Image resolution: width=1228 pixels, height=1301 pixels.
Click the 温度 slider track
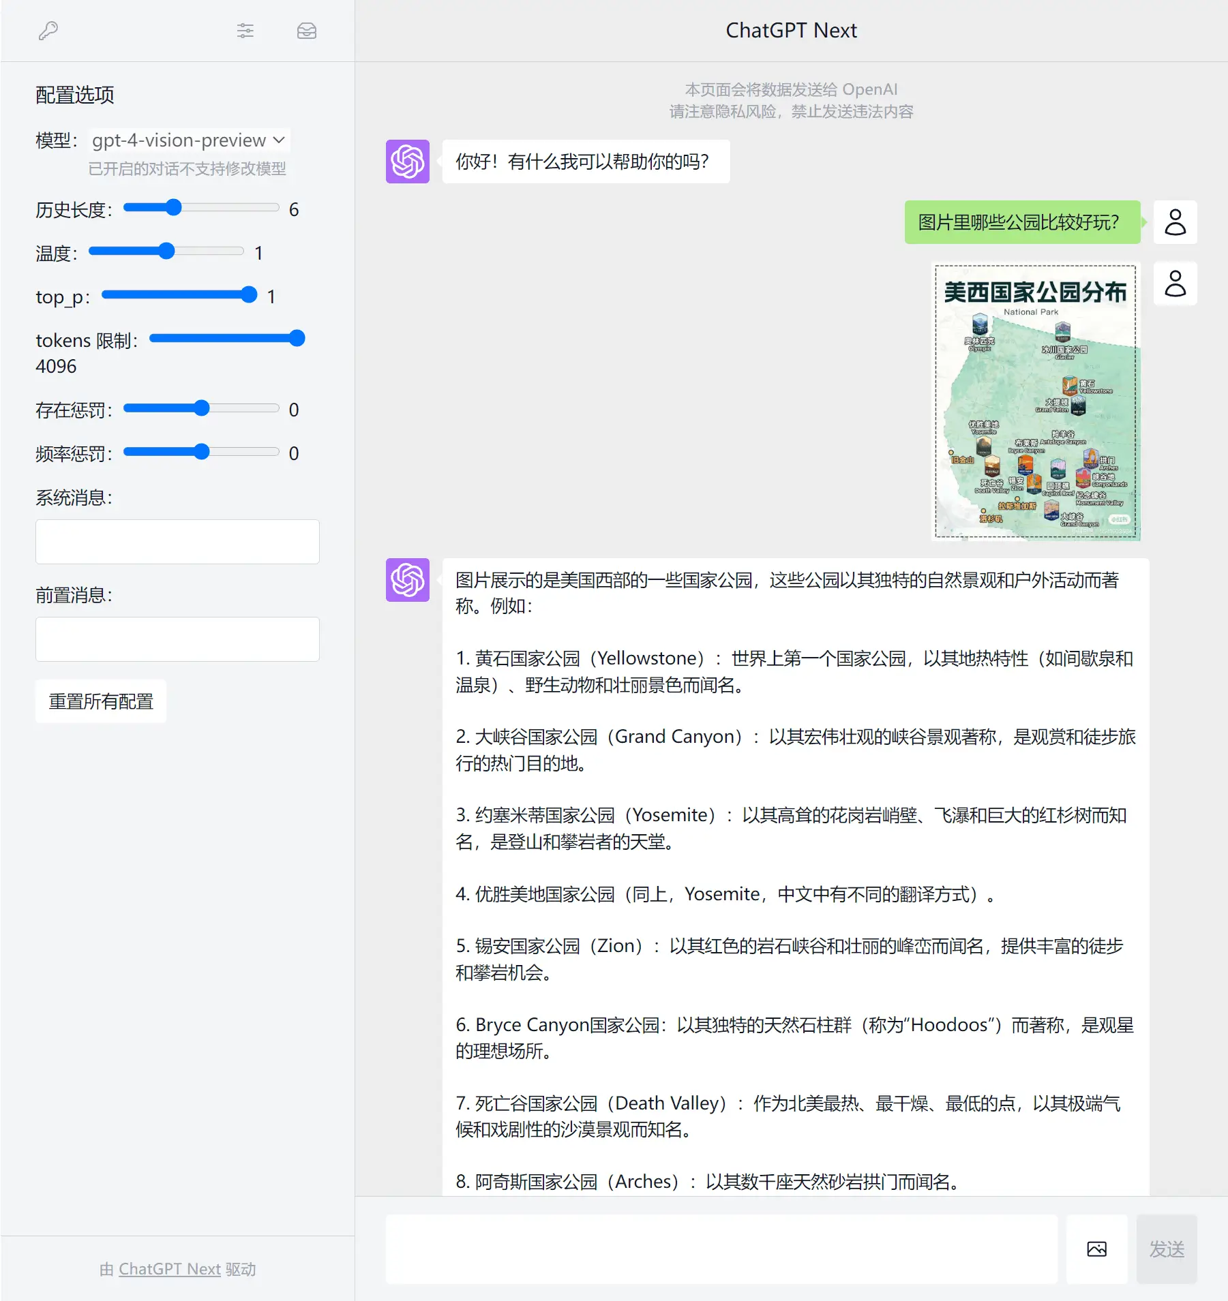166,251
